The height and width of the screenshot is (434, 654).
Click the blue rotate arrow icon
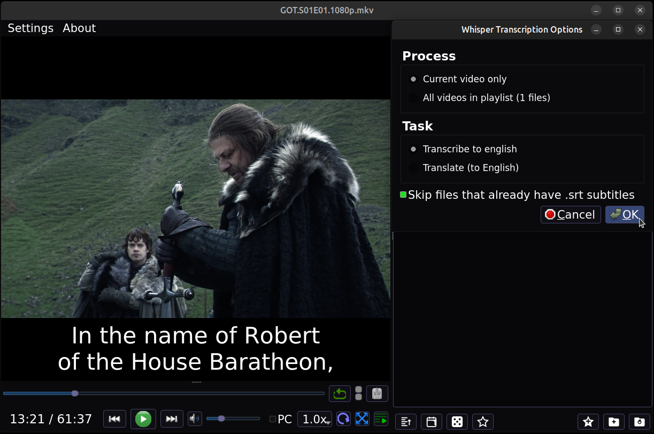point(343,419)
